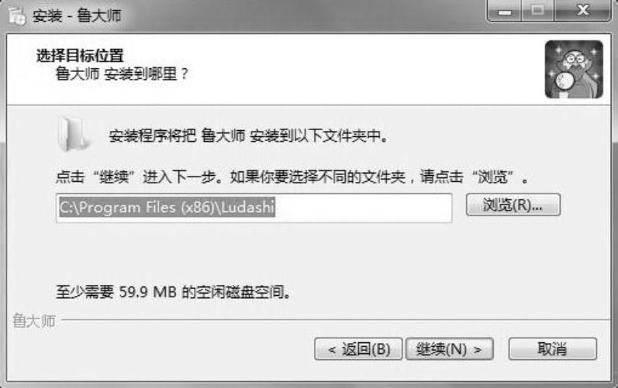Click the empty area of the path field
The height and width of the screenshot is (388, 618).
(363, 208)
